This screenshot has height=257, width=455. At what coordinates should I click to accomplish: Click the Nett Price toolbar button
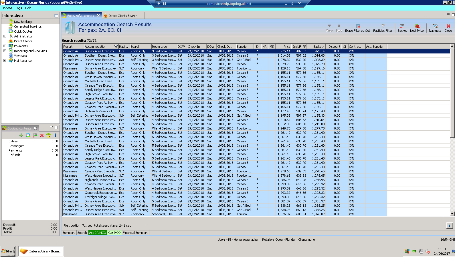tap(417, 28)
